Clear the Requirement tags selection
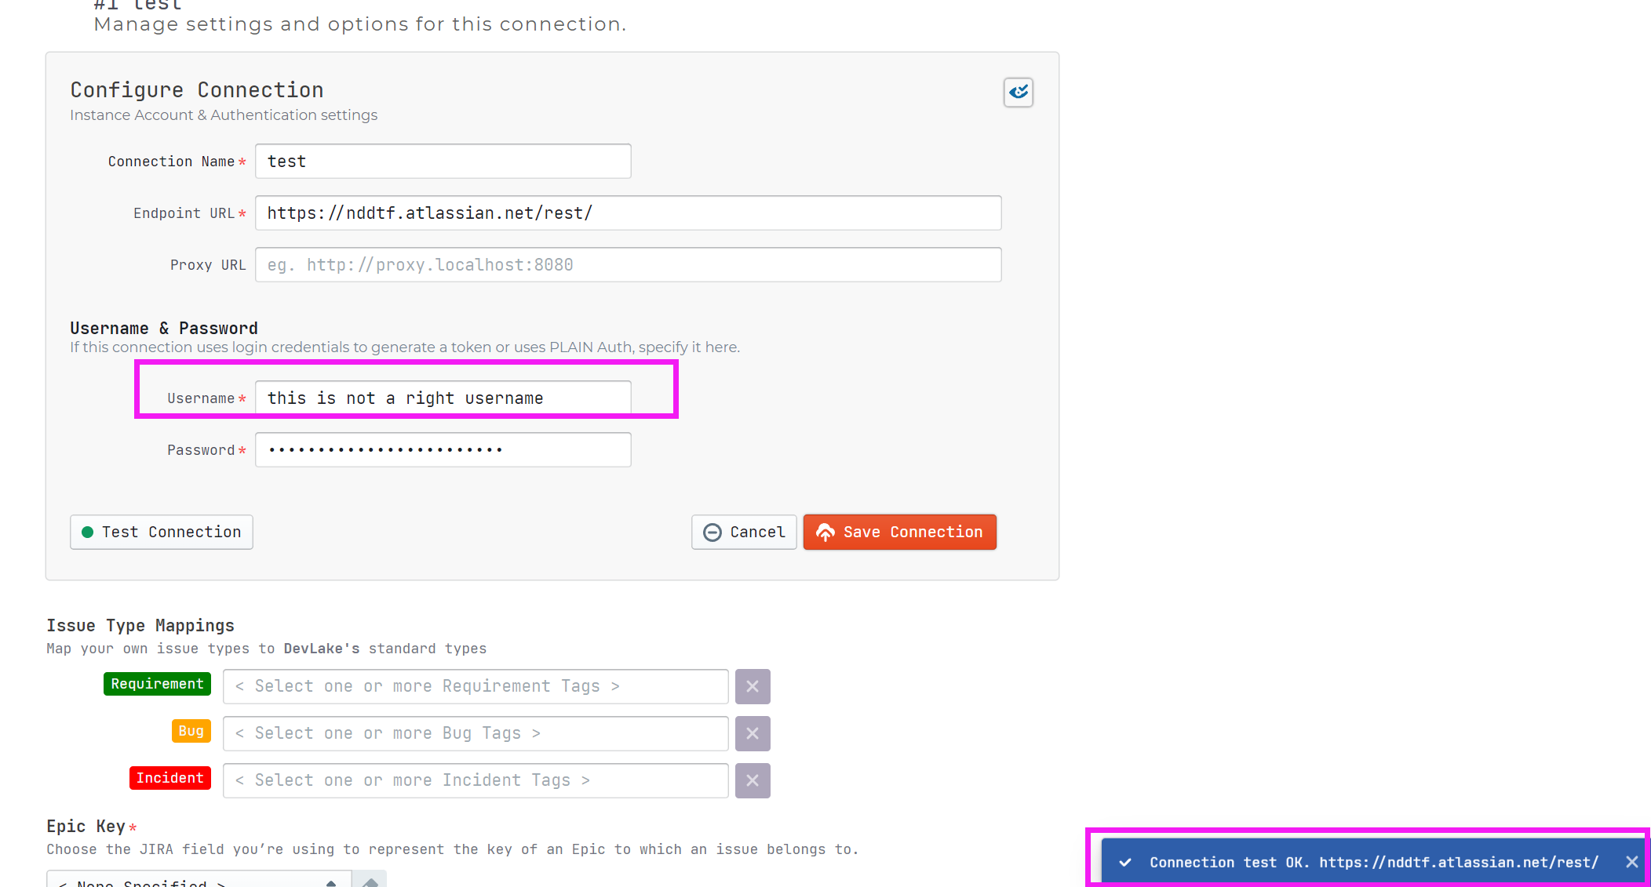The height and width of the screenshot is (887, 1651). click(752, 686)
